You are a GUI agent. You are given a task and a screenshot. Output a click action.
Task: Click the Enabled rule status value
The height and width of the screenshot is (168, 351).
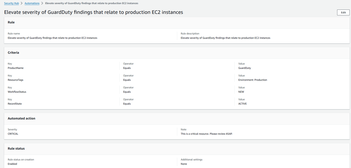tap(12, 164)
